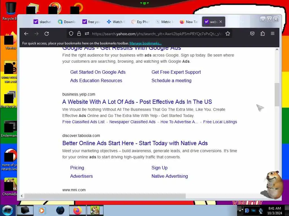The width and height of the screenshot is (289, 216).
Task: Open the Windows Start orb
Action: (x=7, y=210)
